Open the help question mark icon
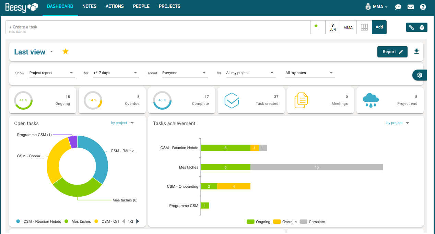The width and height of the screenshot is (435, 234). pyautogui.click(x=423, y=7)
